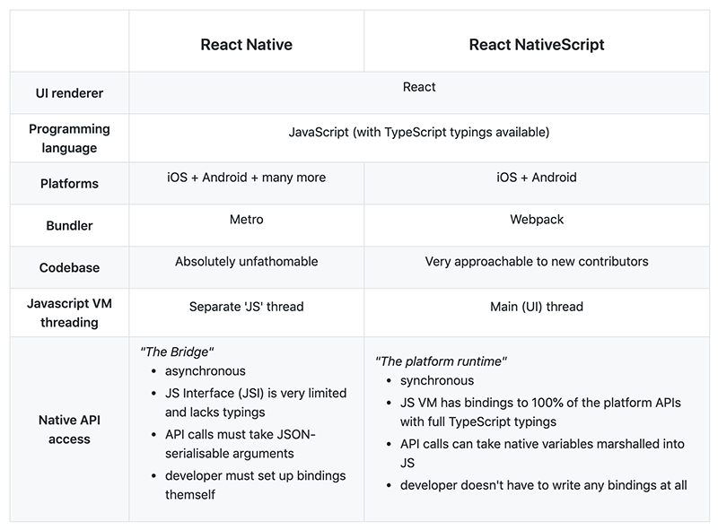The image size is (718, 530).
Task: Click the Codebase row label
Action: click(x=70, y=267)
